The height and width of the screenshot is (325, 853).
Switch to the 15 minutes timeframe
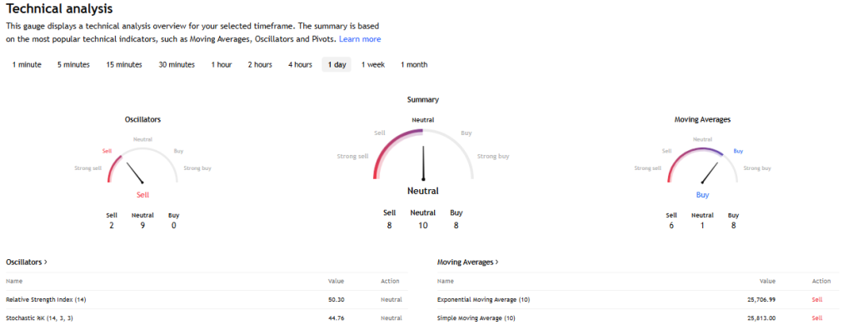124,65
